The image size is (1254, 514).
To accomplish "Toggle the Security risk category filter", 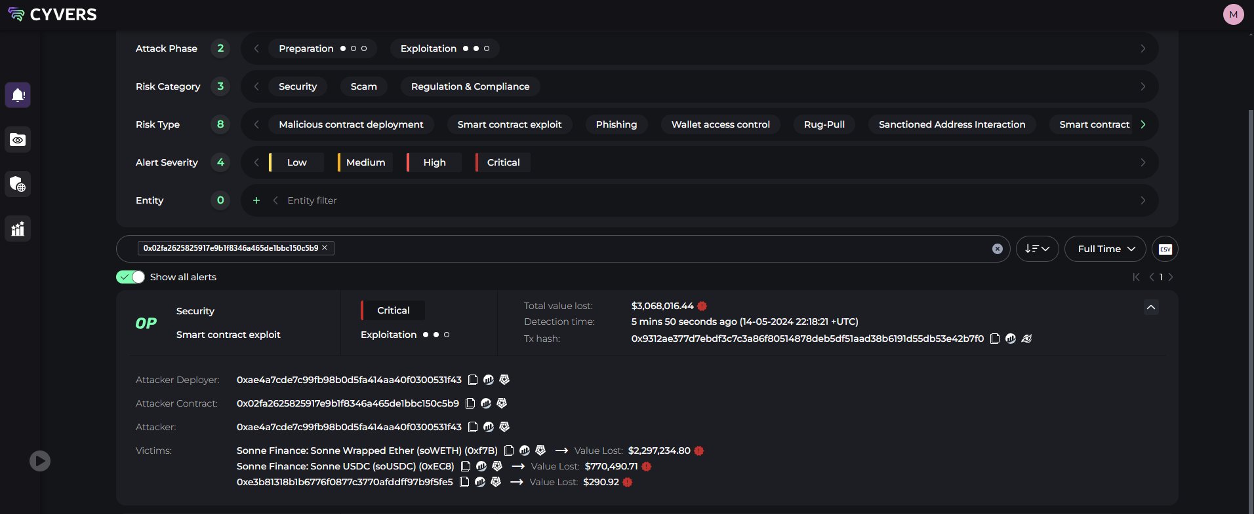I will click(x=298, y=86).
